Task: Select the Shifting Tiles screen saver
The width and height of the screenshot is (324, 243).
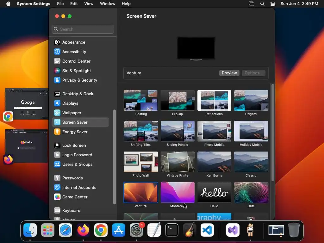Action: pyautogui.click(x=141, y=131)
